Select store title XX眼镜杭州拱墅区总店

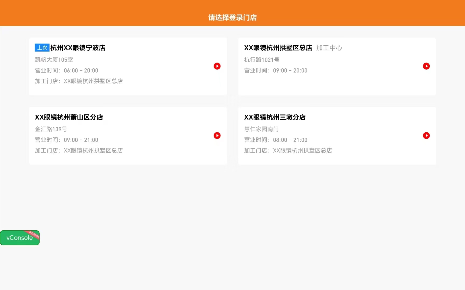pyautogui.click(x=278, y=48)
